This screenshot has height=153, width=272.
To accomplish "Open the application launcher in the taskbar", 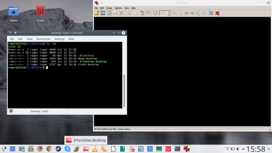I will click(4, 149).
